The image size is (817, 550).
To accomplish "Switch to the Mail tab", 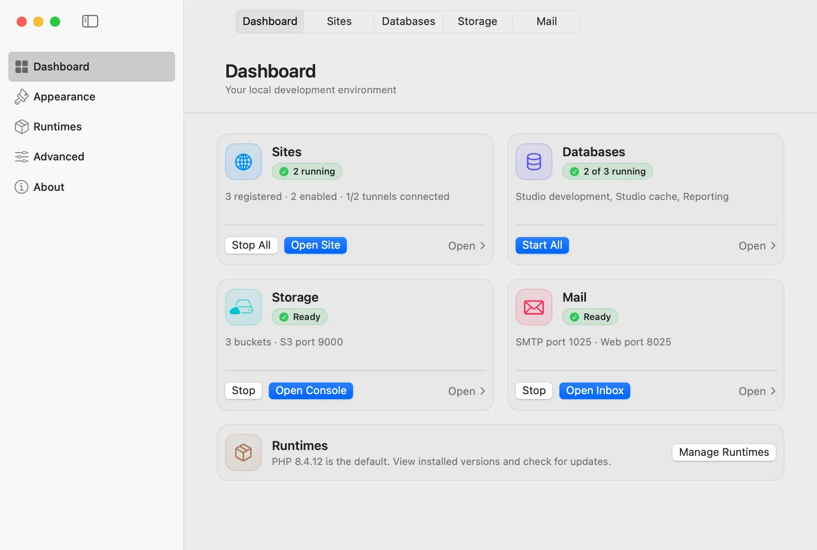I will (x=547, y=21).
